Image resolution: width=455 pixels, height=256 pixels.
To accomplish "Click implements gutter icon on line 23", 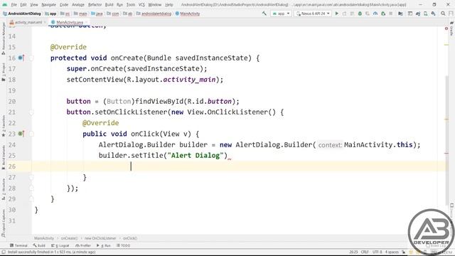I will pyautogui.click(x=21, y=134).
